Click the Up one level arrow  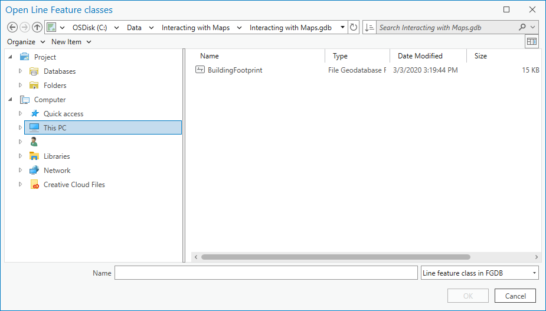pyautogui.click(x=37, y=28)
